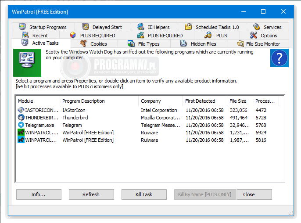Open the PLUS tab with key icon
The image size is (301, 223).
pyautogui.click(x=217, y=36)
